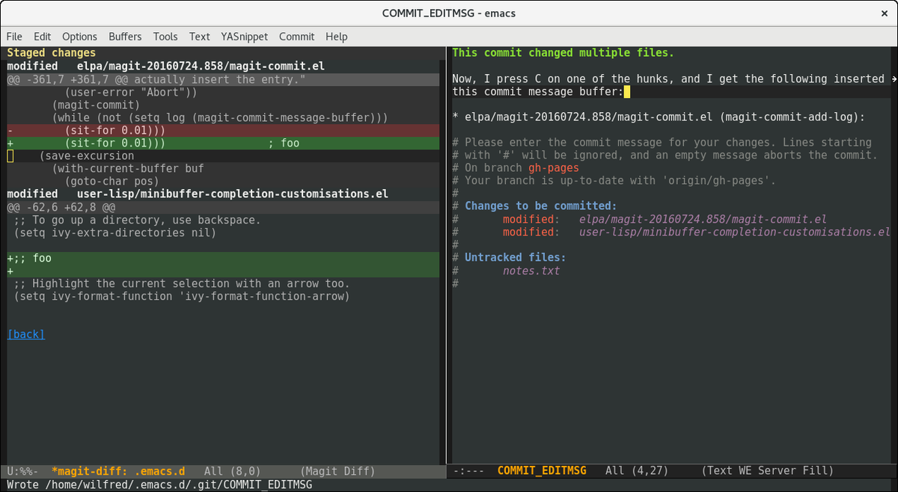
Task: Click the removed red sit-for line
Action: coord(112,130)
